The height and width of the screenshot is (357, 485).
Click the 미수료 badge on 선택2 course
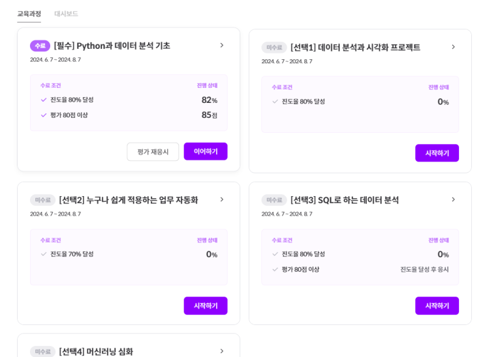(42, 200)
